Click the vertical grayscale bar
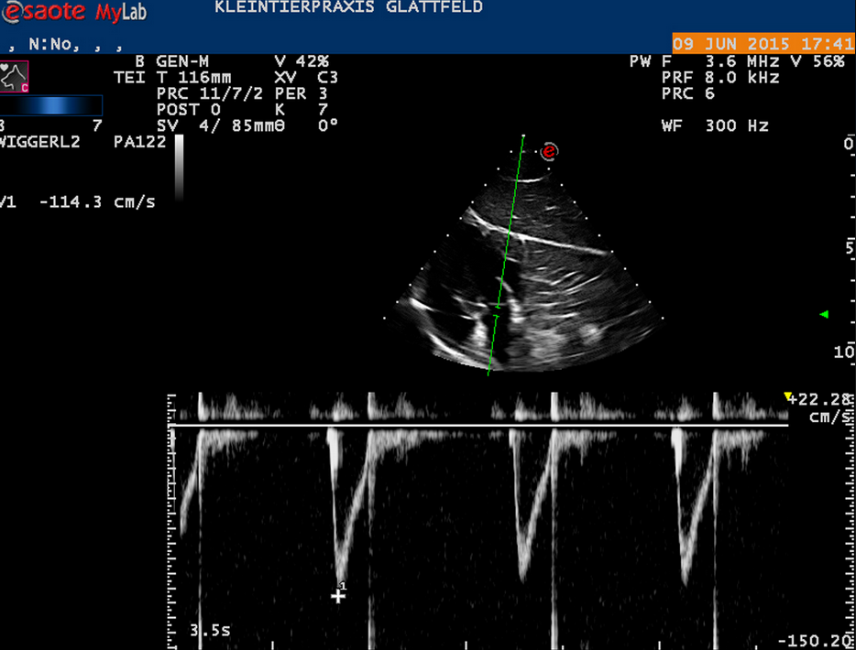856x650 pixels. pos(179,168)
